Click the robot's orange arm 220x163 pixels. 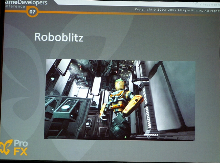pos(133,105)
